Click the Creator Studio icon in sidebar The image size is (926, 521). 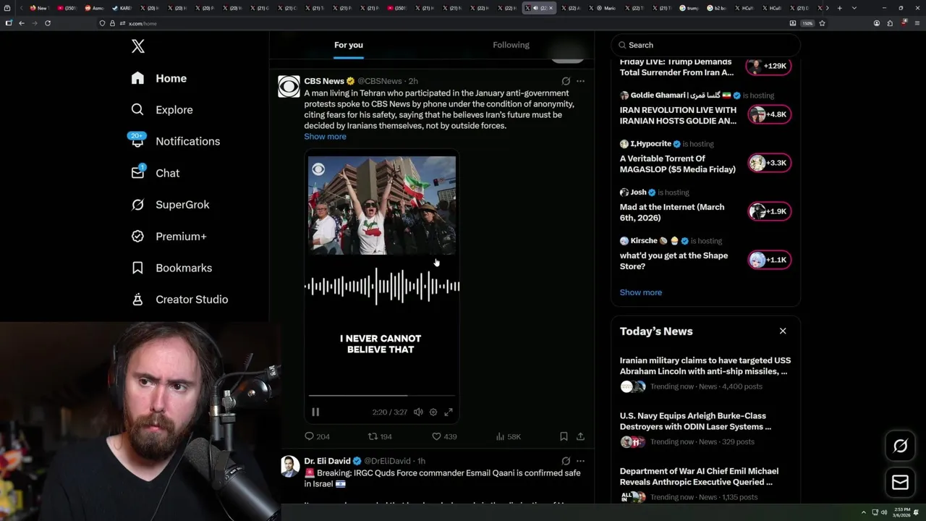click(137, 299)
